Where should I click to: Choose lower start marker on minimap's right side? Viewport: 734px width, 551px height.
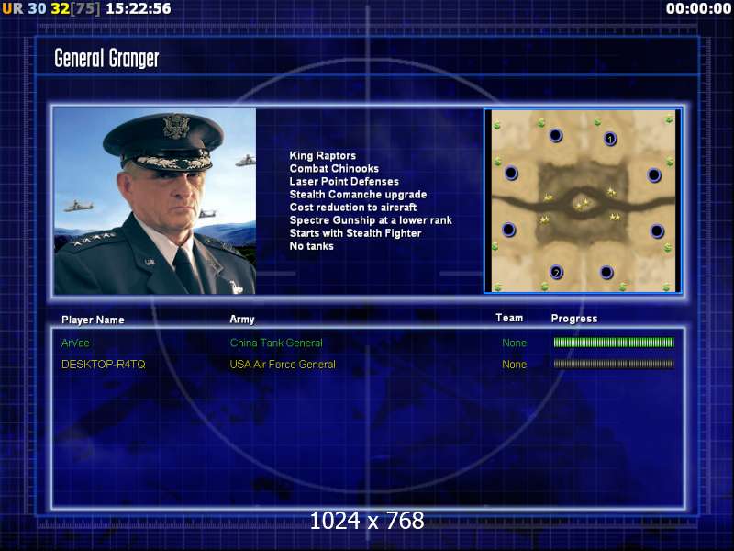point(657,231)
